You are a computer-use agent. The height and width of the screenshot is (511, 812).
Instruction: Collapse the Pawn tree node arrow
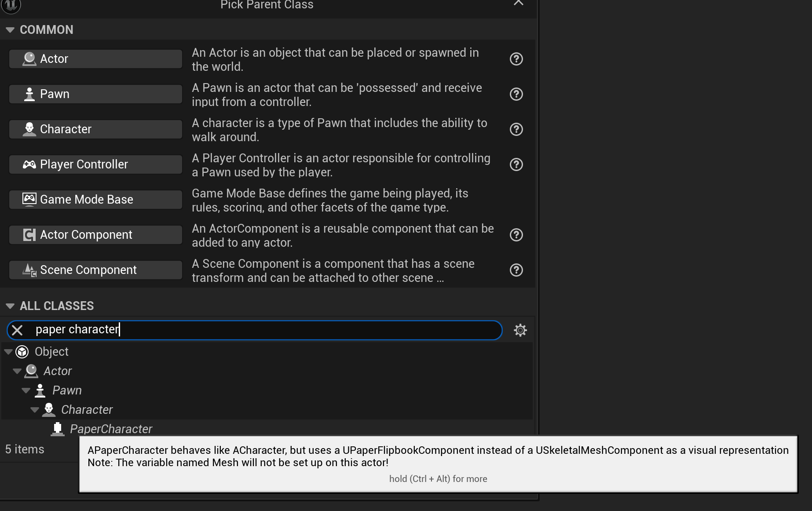point(26,391)
